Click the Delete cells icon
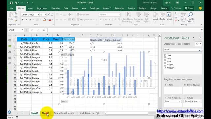The image size is (211, 119). click(162, 15)
